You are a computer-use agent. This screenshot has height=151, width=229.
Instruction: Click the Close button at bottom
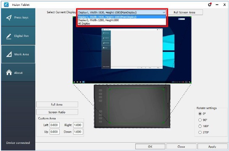click(x=181, y=146)
